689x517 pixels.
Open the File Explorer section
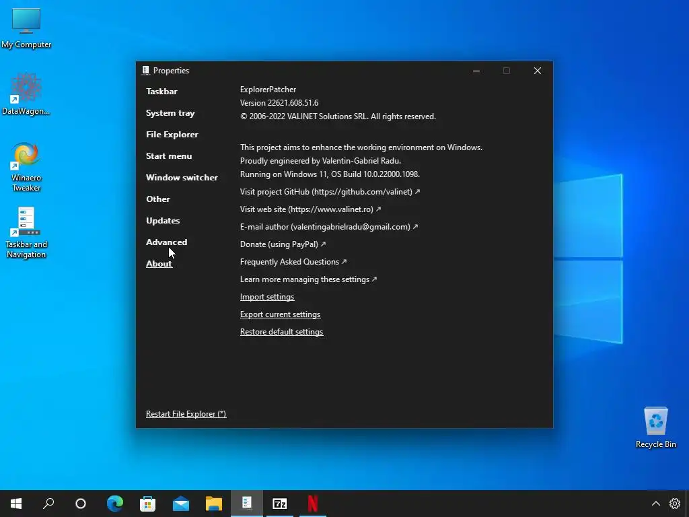tap(172, 135)
